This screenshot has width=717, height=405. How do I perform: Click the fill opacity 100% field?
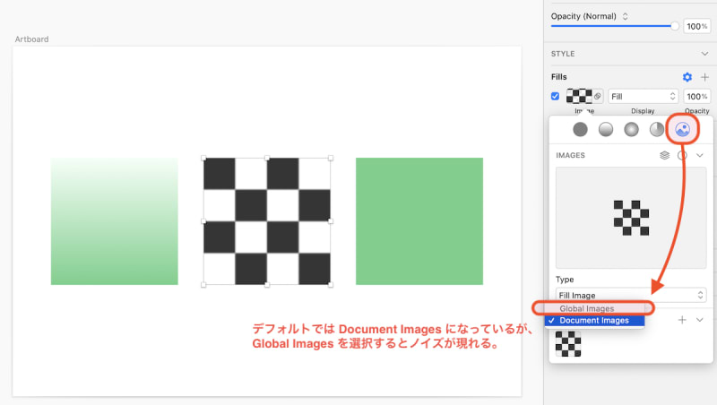(696, 97)
